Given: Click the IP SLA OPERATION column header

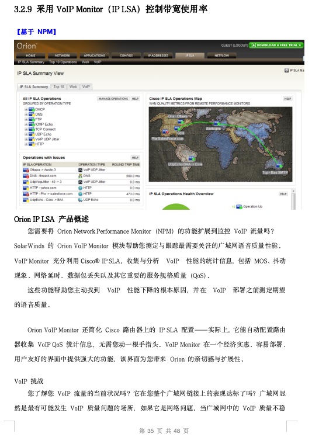Looking at the screenshot, I should (37, 164).
